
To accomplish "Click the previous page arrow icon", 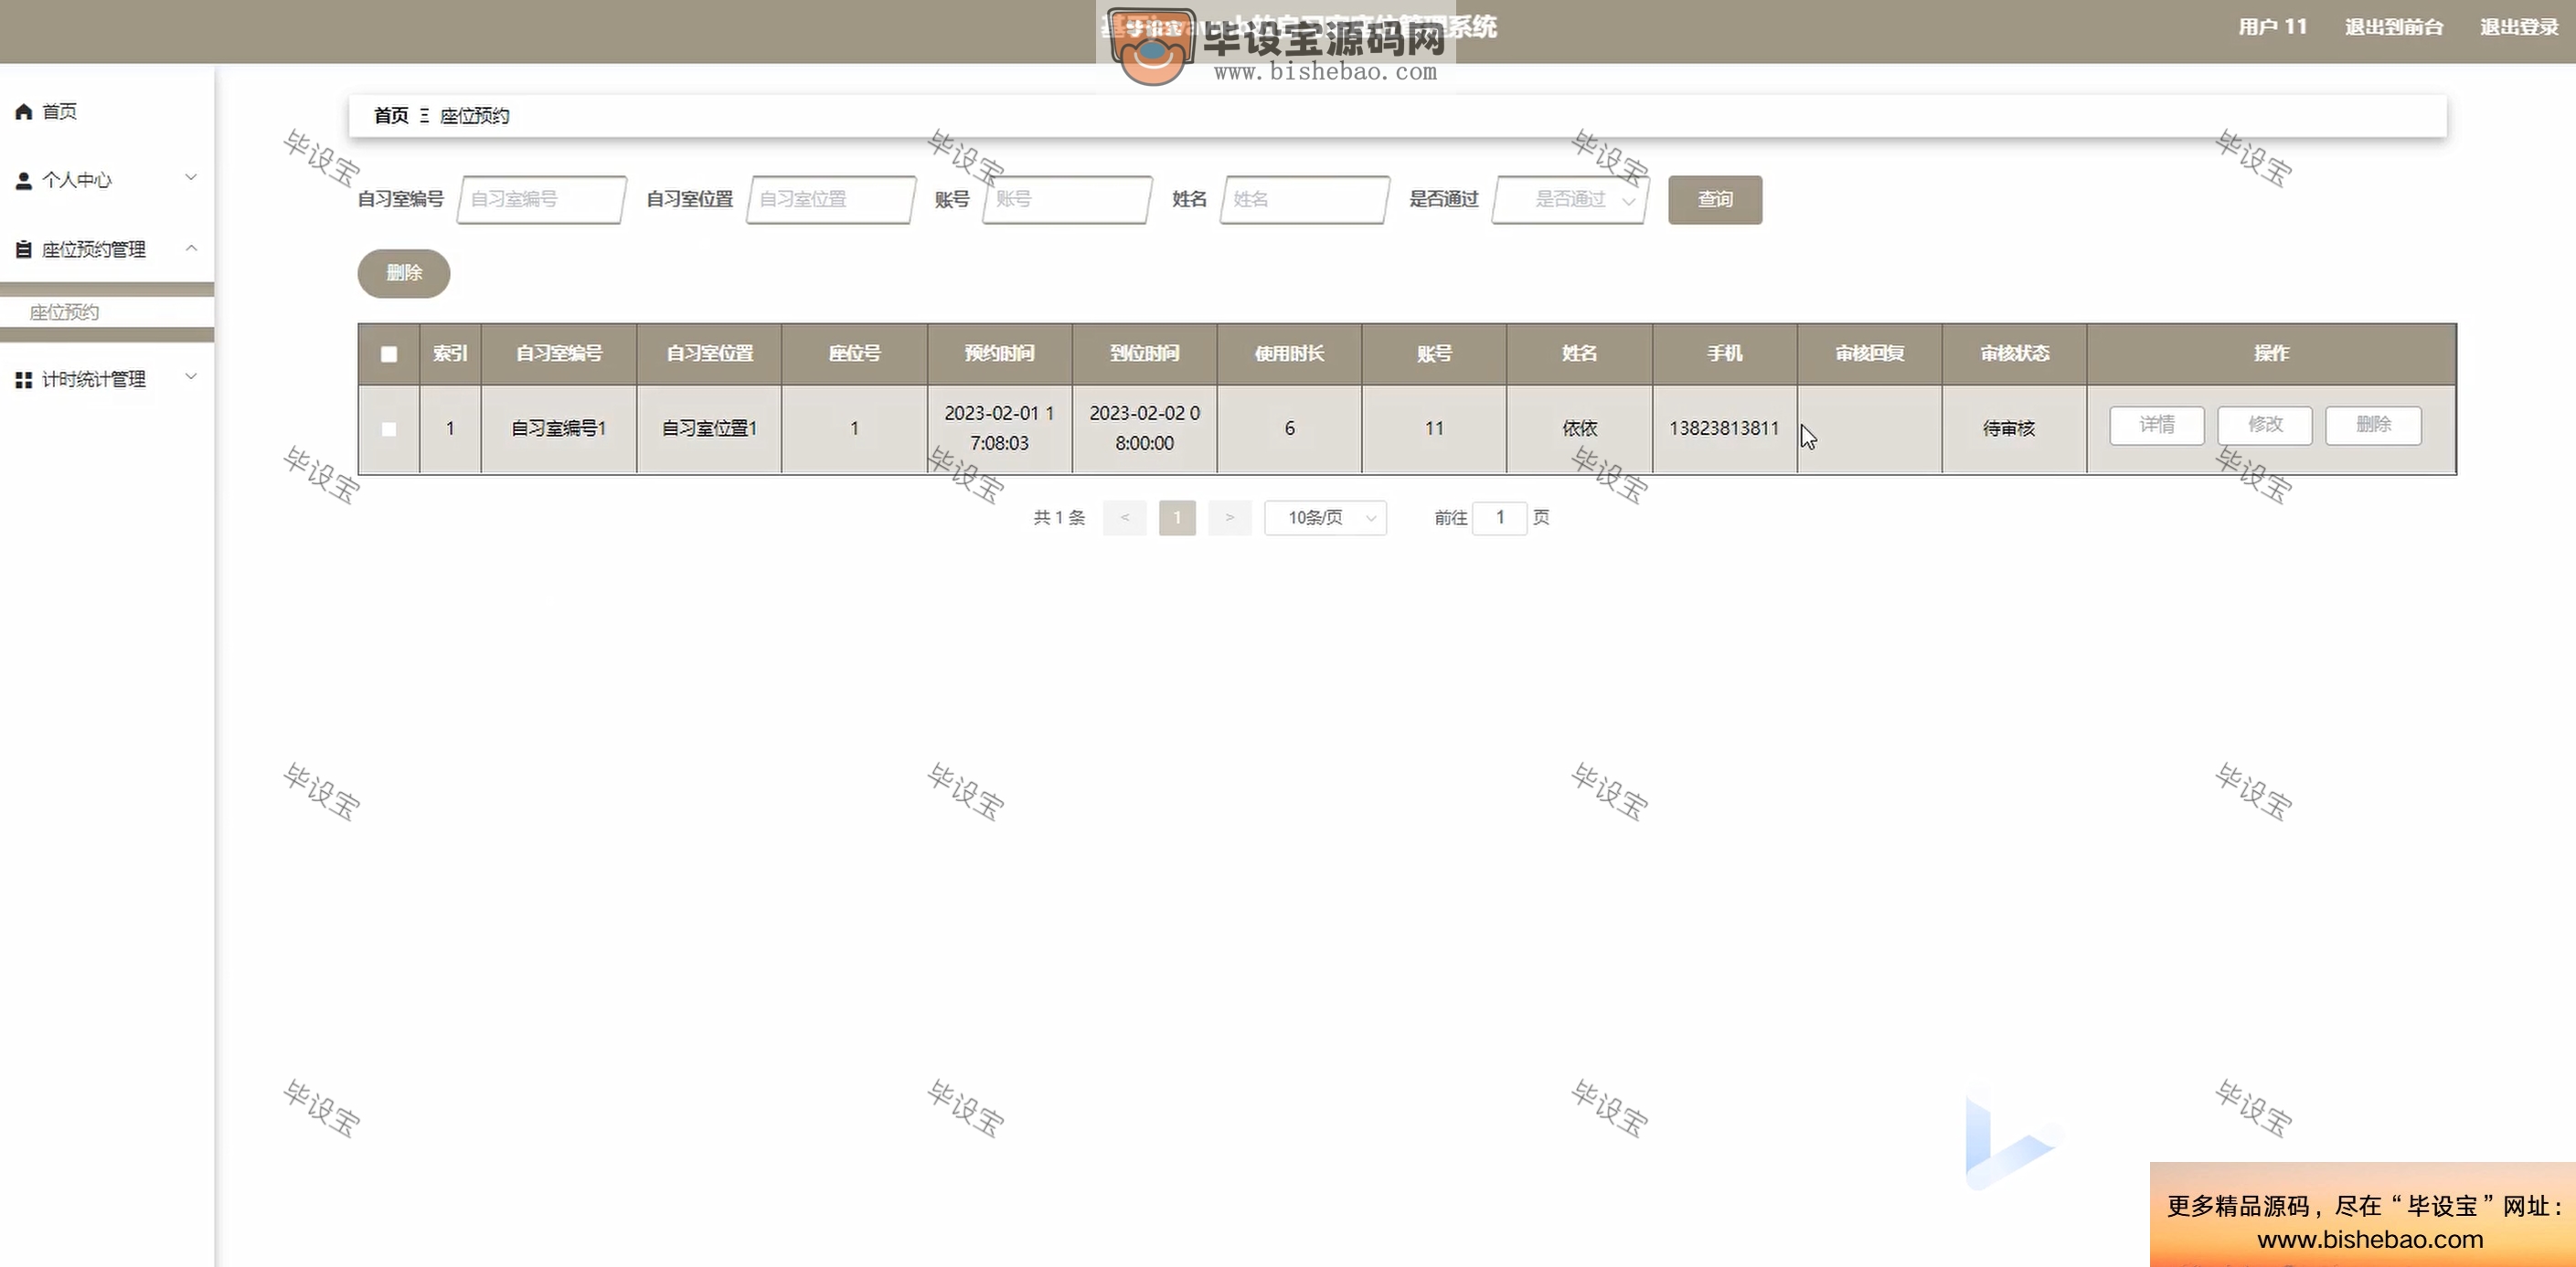I will point(1124,518).
